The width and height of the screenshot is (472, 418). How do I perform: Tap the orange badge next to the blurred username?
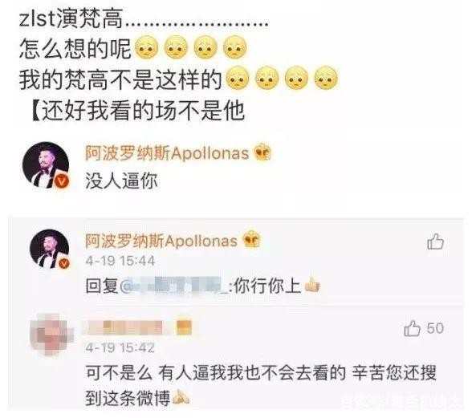pos(185,327)
